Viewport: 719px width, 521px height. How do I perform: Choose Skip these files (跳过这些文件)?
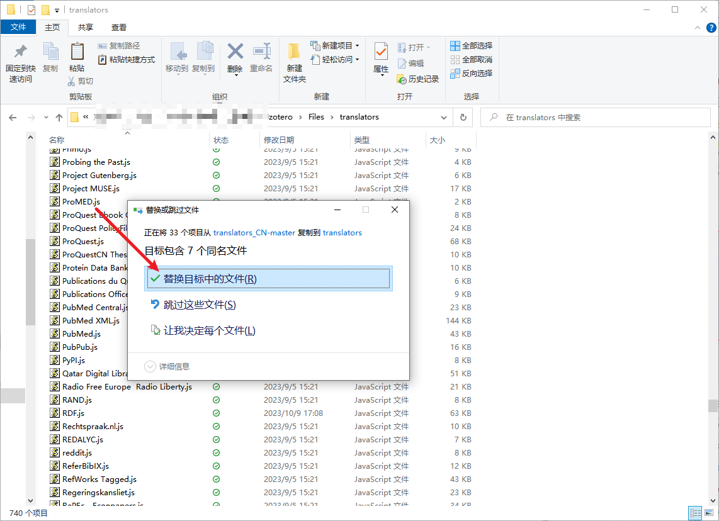click(x=268, y=305)
